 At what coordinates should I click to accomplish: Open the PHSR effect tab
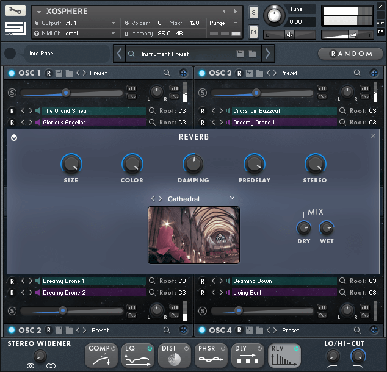(x=211, y=356)
